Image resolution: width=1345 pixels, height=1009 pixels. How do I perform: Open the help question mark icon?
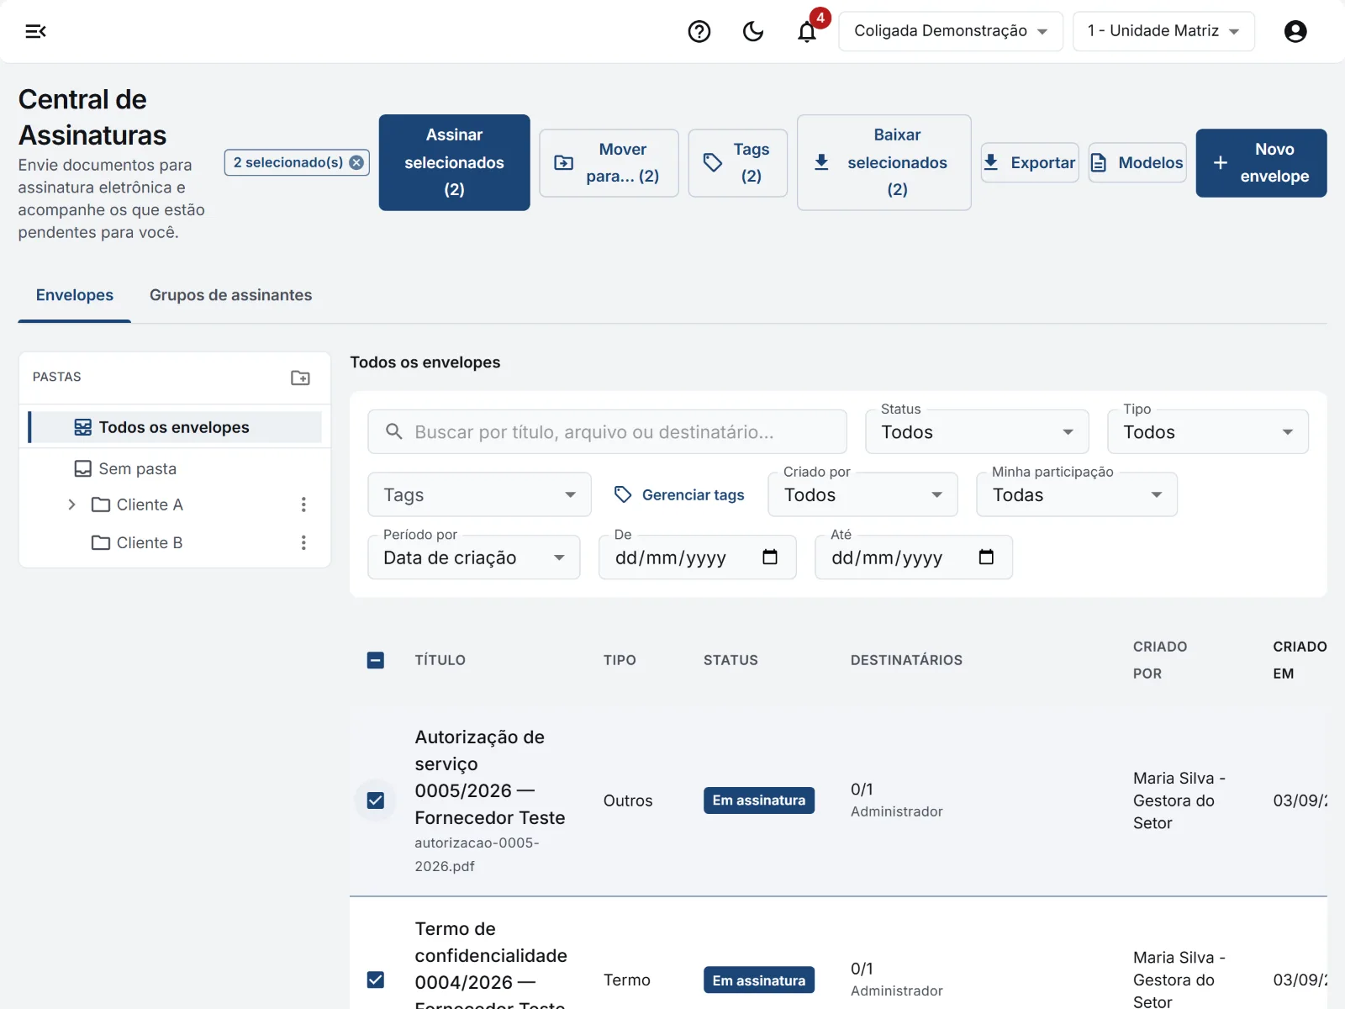(x=699, y=31)
